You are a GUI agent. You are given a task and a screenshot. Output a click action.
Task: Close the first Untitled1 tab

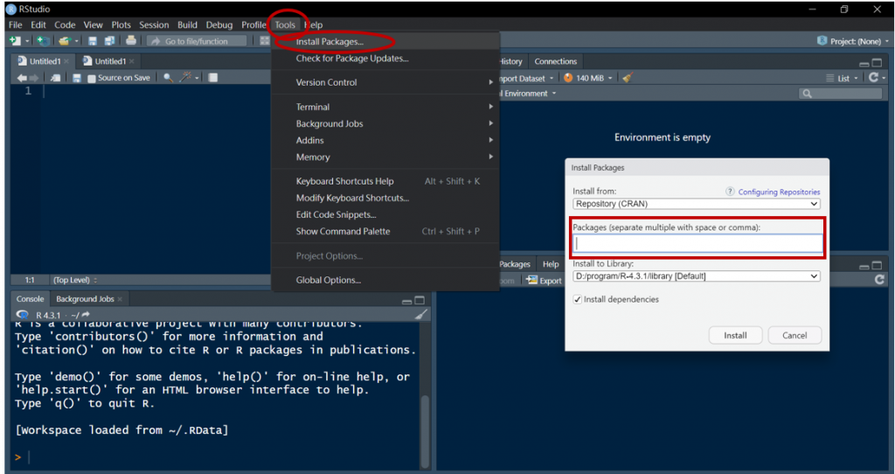click(x=66, y=61)
